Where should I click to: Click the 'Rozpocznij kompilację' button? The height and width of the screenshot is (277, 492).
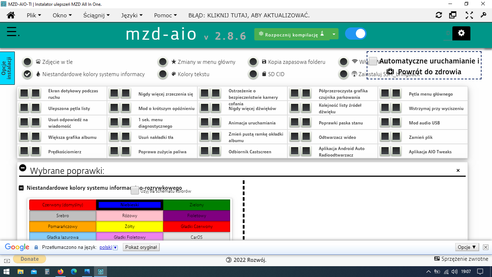(291, 34)
